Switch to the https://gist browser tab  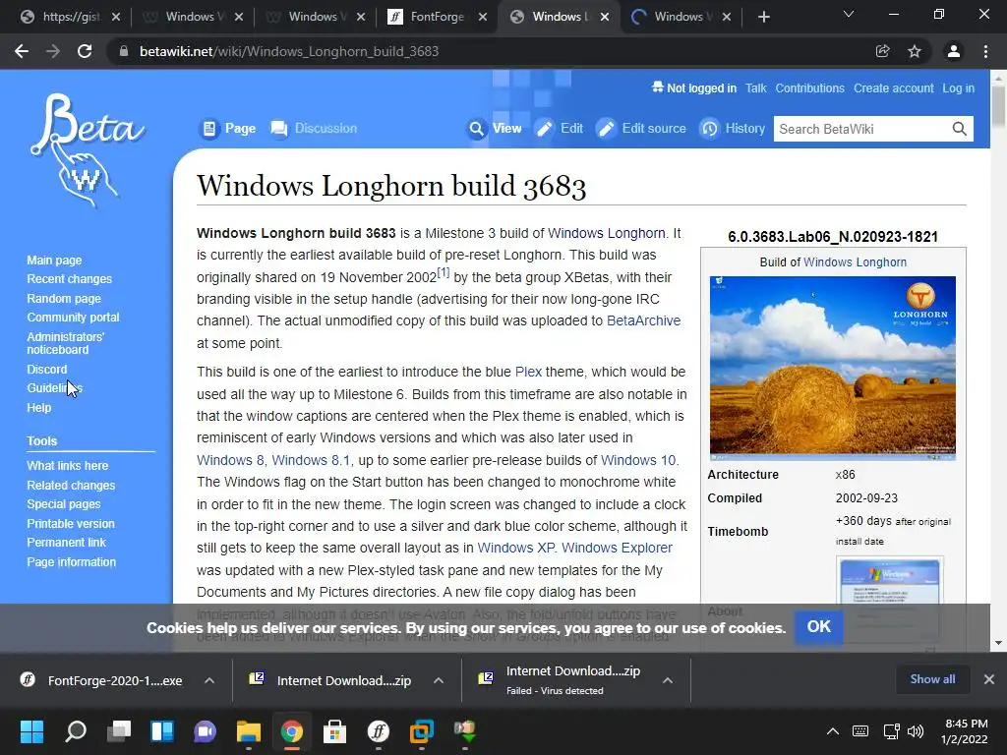pyautogui.click(x=70, y=17)
